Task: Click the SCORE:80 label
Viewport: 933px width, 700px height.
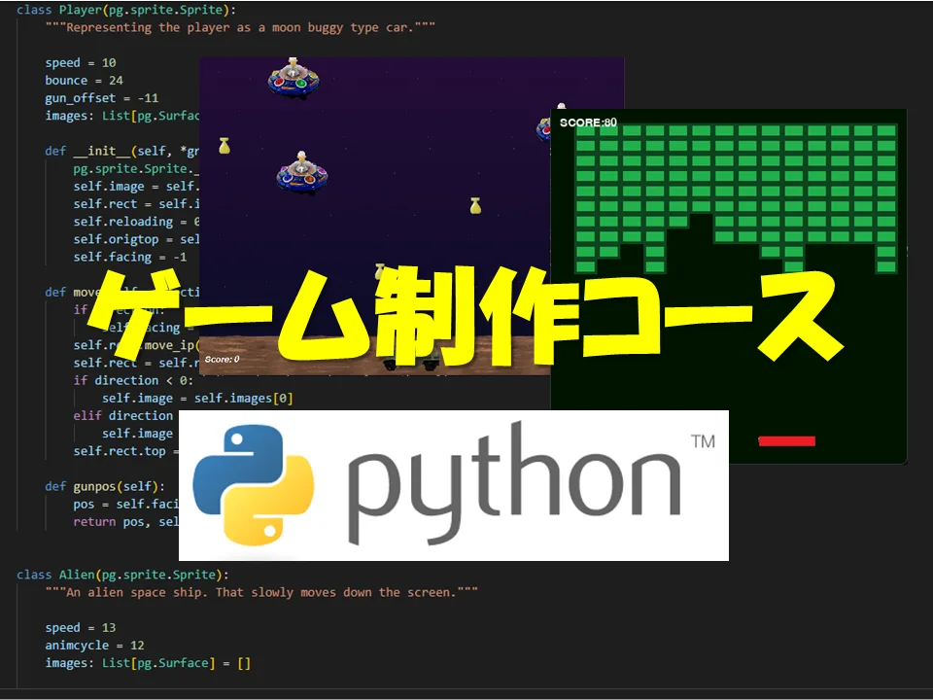Action: tap(588, 122)
